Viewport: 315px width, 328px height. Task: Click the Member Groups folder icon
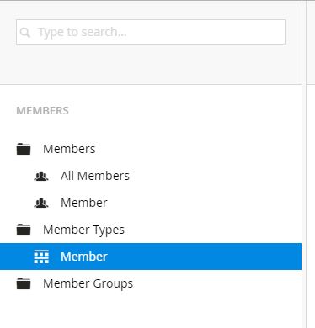tap(24, 283)
